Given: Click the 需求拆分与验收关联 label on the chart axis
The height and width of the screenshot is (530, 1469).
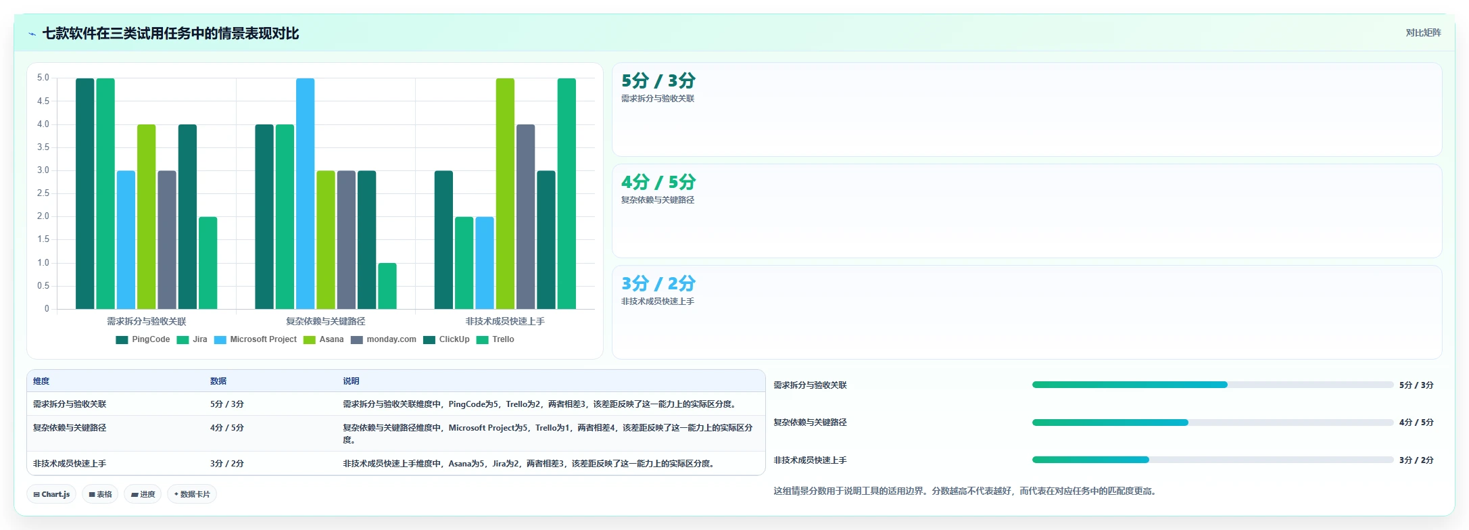Looking at the screenshot, I should coord(147,321).
